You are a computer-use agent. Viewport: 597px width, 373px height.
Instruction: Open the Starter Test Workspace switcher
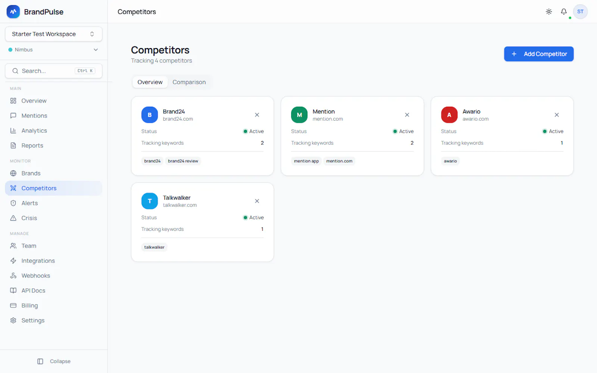[54, 34]
